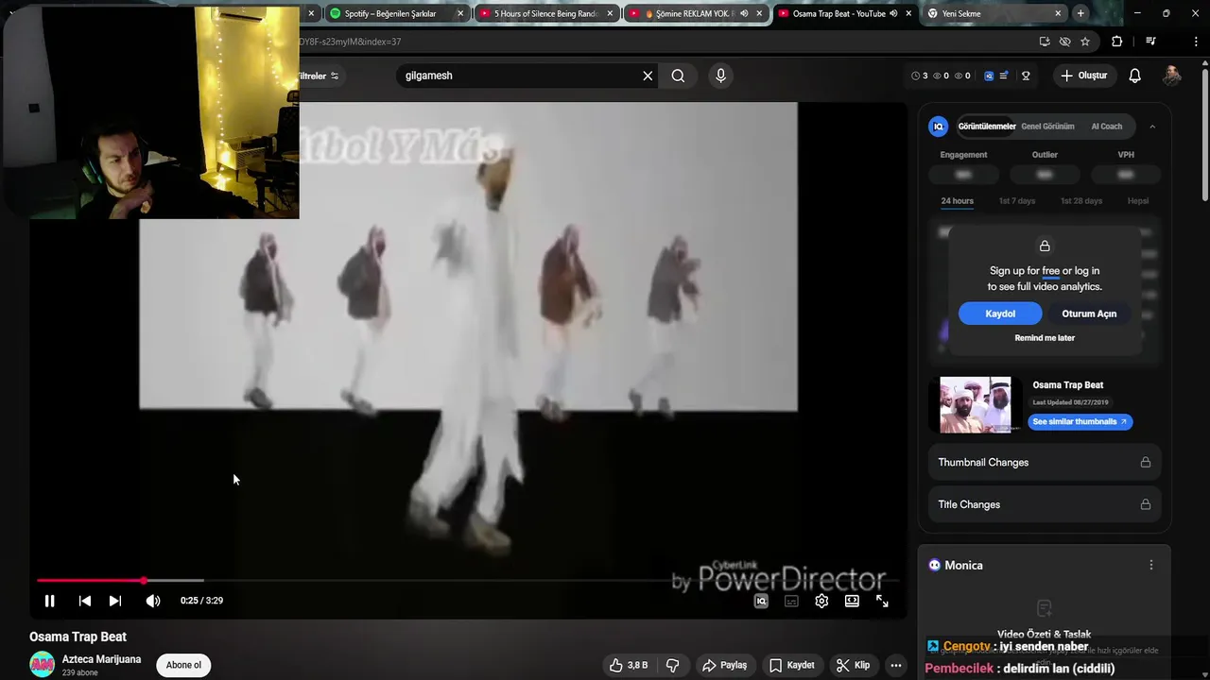Screen dimensions: 1210x680
Task: Switch to the AI Coach tab
Action: [1107, 127]
